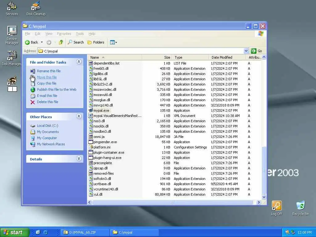The image size is (316, 237).
Task: Open the Recycle Bin desktop icon
Action: (301, 208)
